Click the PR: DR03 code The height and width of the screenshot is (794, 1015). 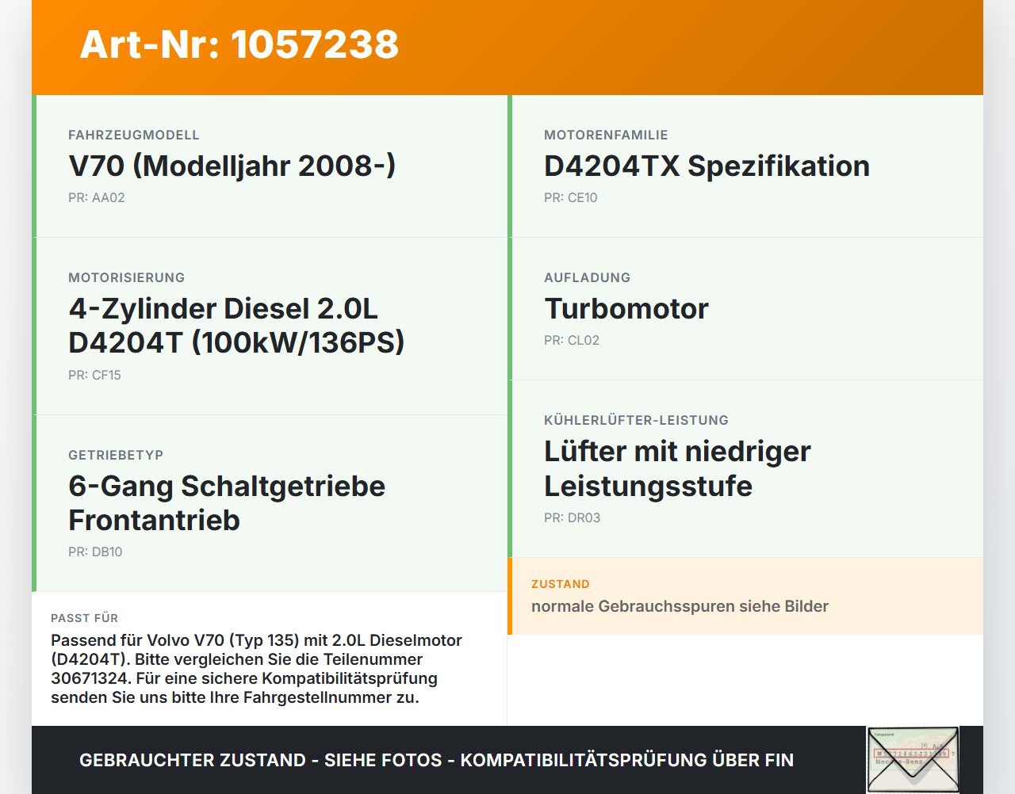573,518
